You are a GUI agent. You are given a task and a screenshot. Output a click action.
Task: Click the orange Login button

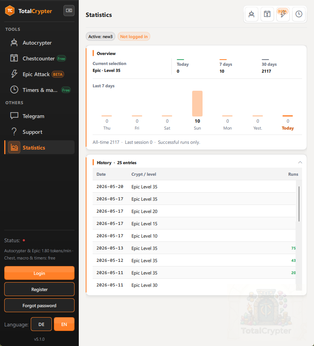(x=39, y=273)
